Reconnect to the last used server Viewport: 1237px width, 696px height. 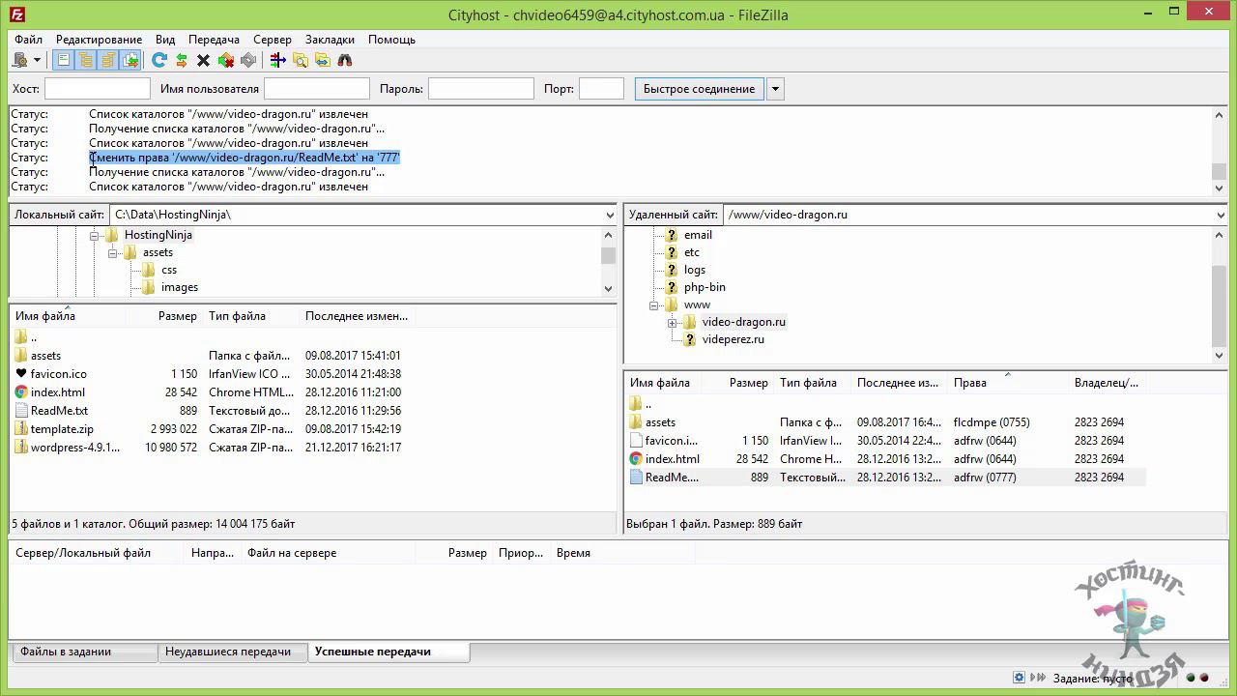tap(248, 60)
